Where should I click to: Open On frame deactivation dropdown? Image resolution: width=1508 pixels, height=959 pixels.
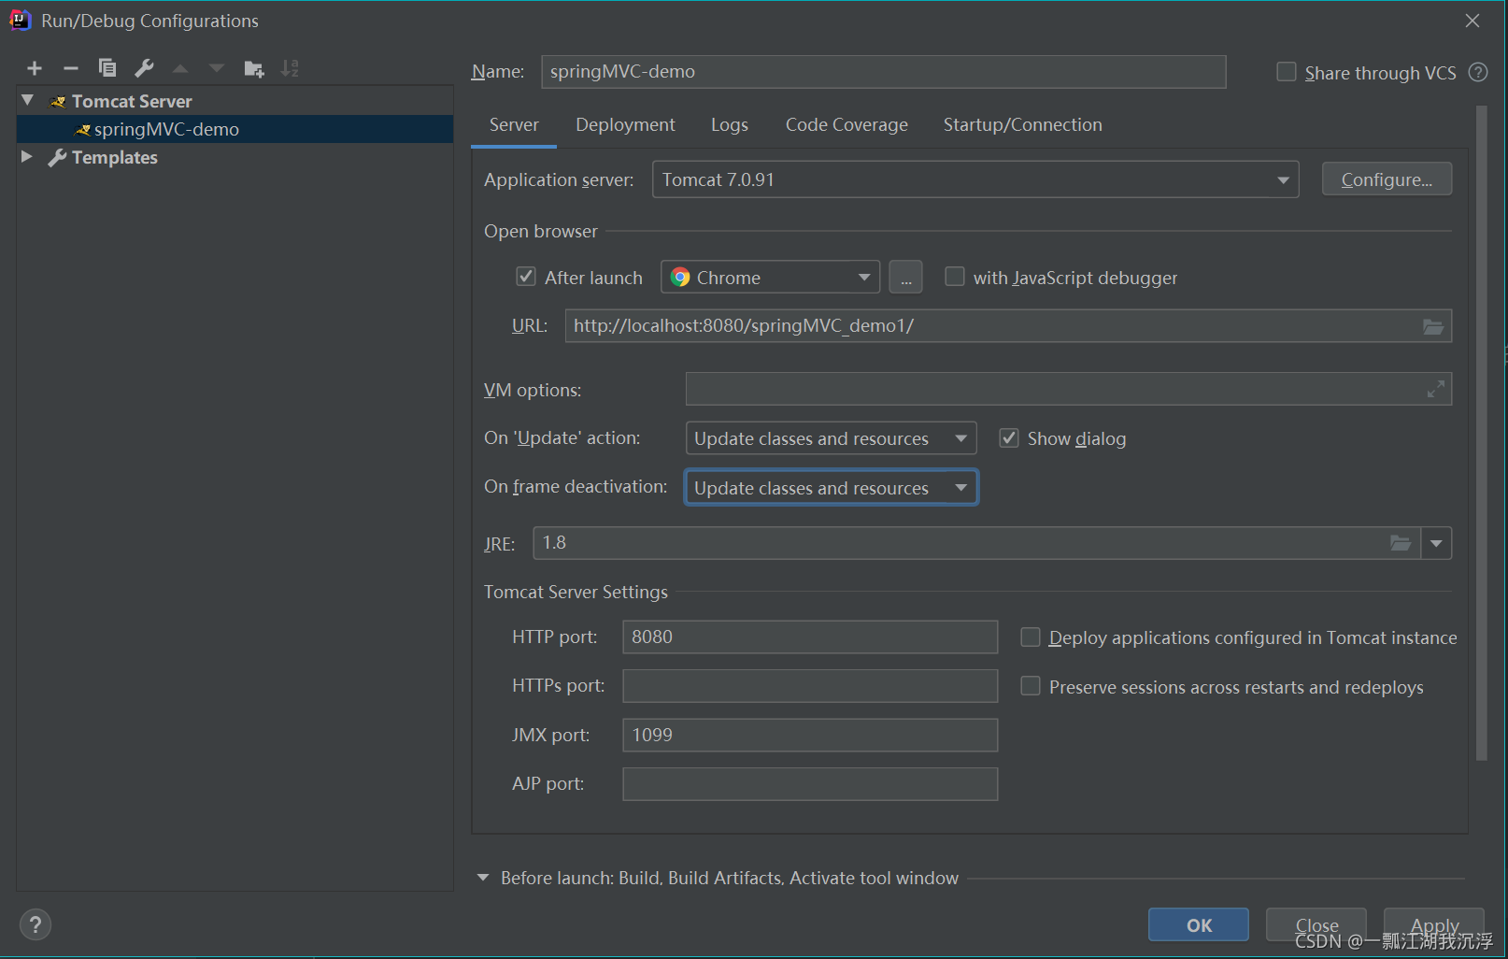point(831,488)
